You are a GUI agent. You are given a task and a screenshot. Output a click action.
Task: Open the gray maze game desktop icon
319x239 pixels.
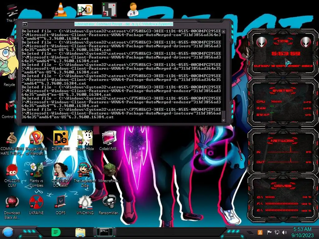click(109, 9)
